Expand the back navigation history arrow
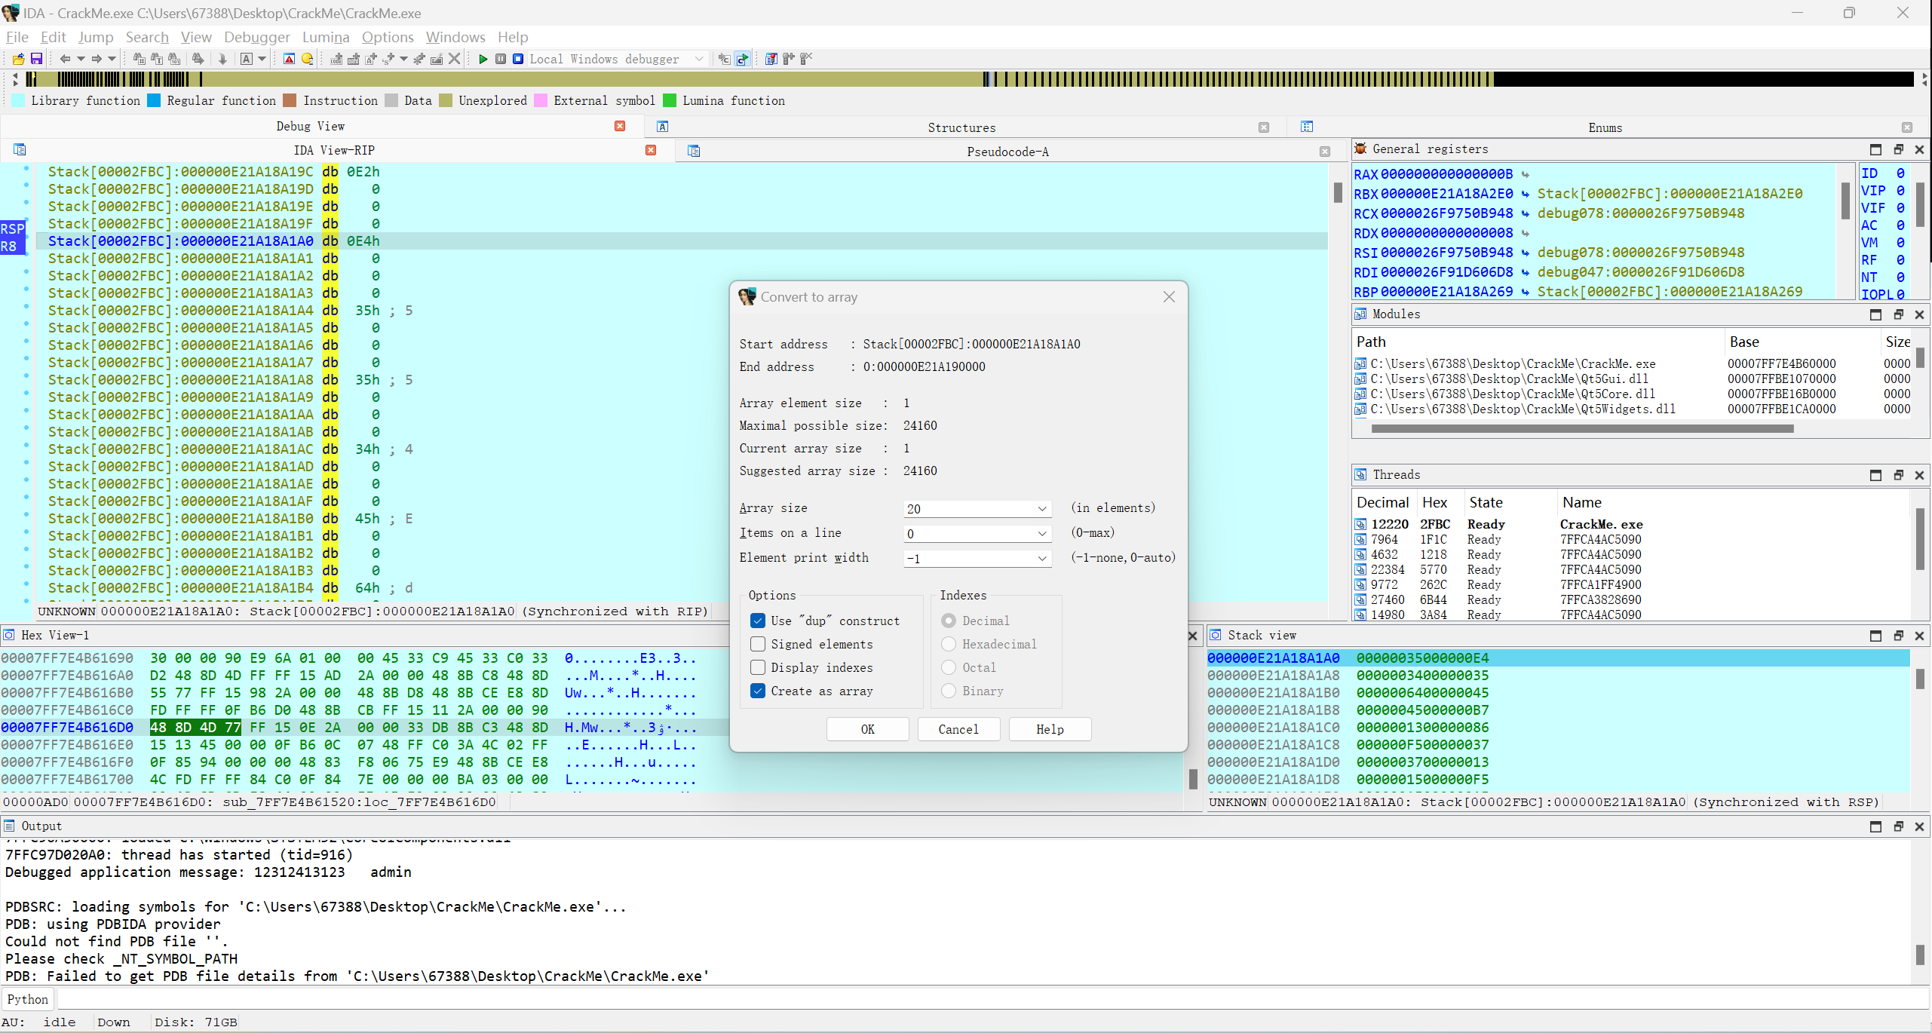 tap(81, 59)
